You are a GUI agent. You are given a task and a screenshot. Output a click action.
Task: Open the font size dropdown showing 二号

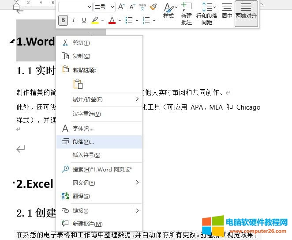pyautogui.click(x=105, y=7)
